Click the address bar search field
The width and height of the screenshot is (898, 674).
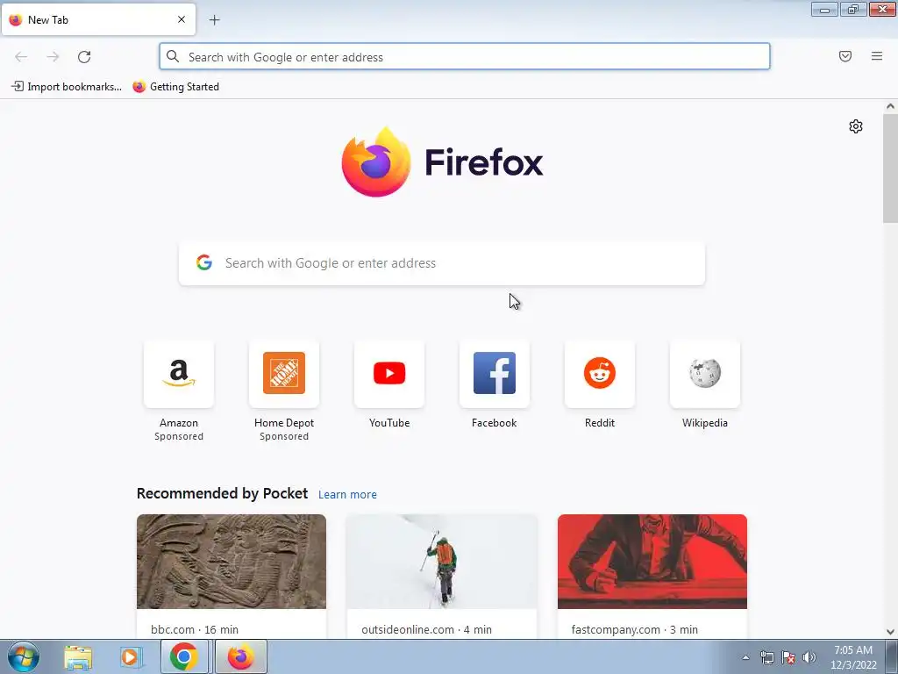click(465, 57)
